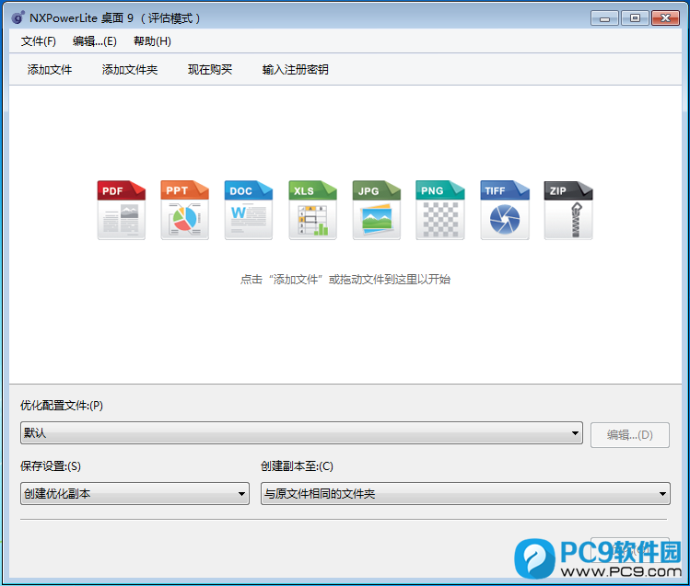Screen dimensions: 690x586
Task: Click the JPG image icon
Action: (377, 210)
